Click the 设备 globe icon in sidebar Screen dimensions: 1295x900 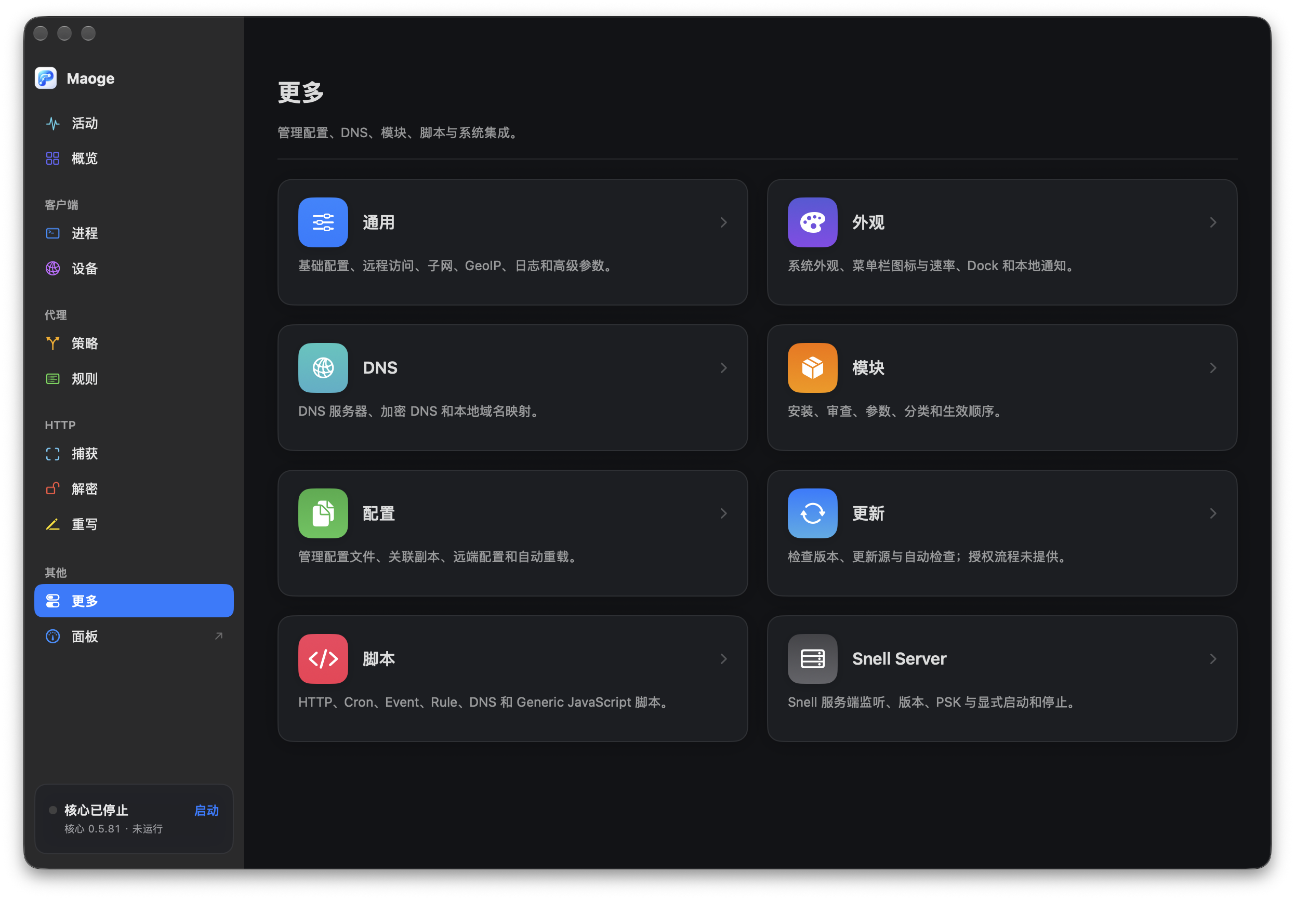(52, 269)
